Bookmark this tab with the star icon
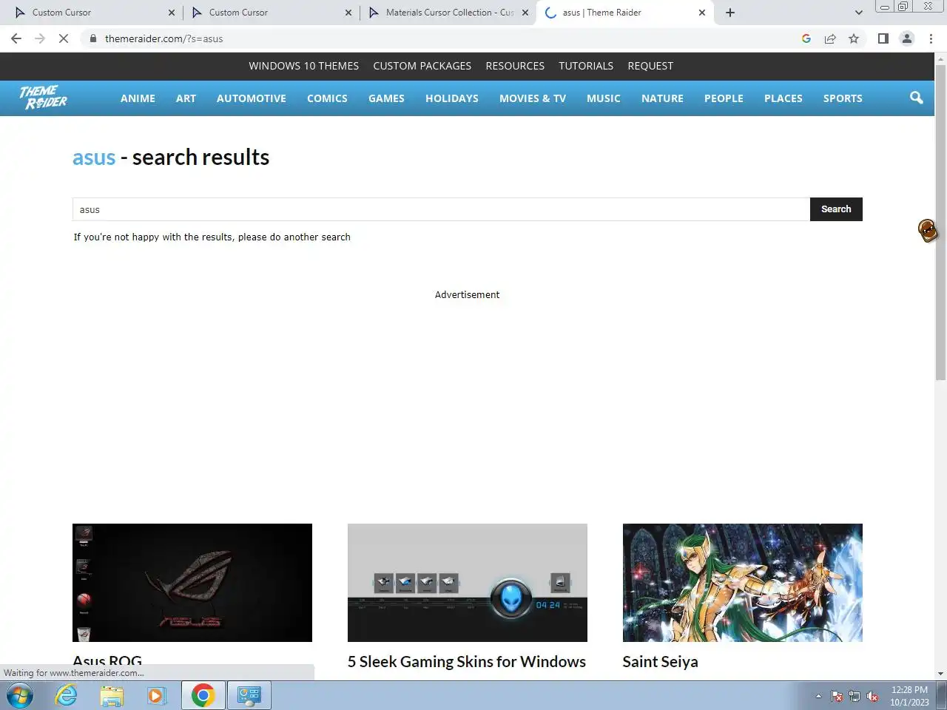The image size is (947, 710). point(854,38)
